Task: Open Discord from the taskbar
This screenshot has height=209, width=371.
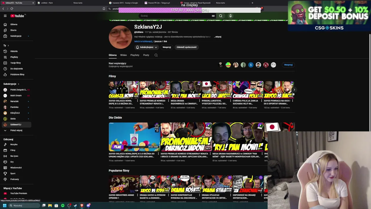Action: (x=88, y=206)
